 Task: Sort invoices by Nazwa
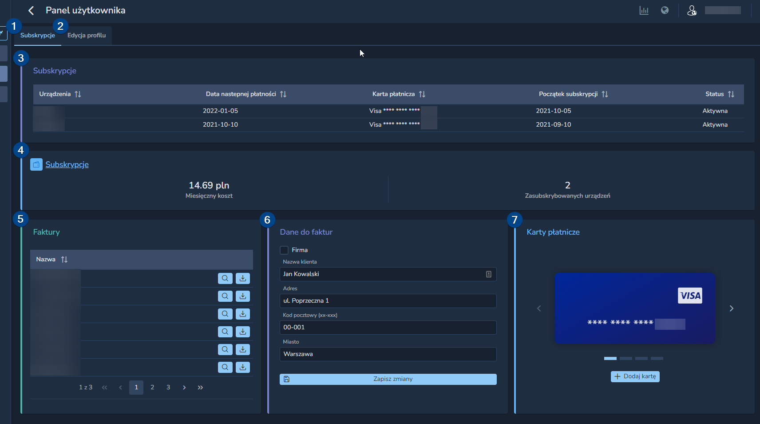64,260
